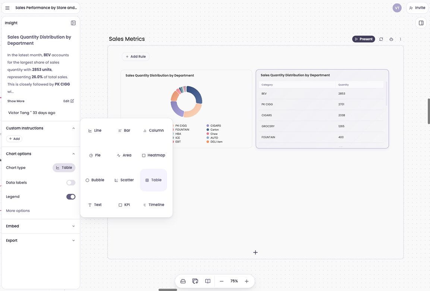Open the reader book view icon
The image size is (430, 291).
(x=208, y=281)
